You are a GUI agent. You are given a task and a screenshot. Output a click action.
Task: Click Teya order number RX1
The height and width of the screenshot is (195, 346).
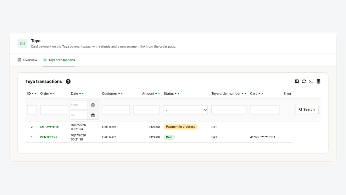214,127
